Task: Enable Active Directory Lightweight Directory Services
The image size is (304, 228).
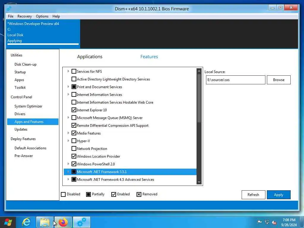Action: pyautogui.click(x=74, y=79)
